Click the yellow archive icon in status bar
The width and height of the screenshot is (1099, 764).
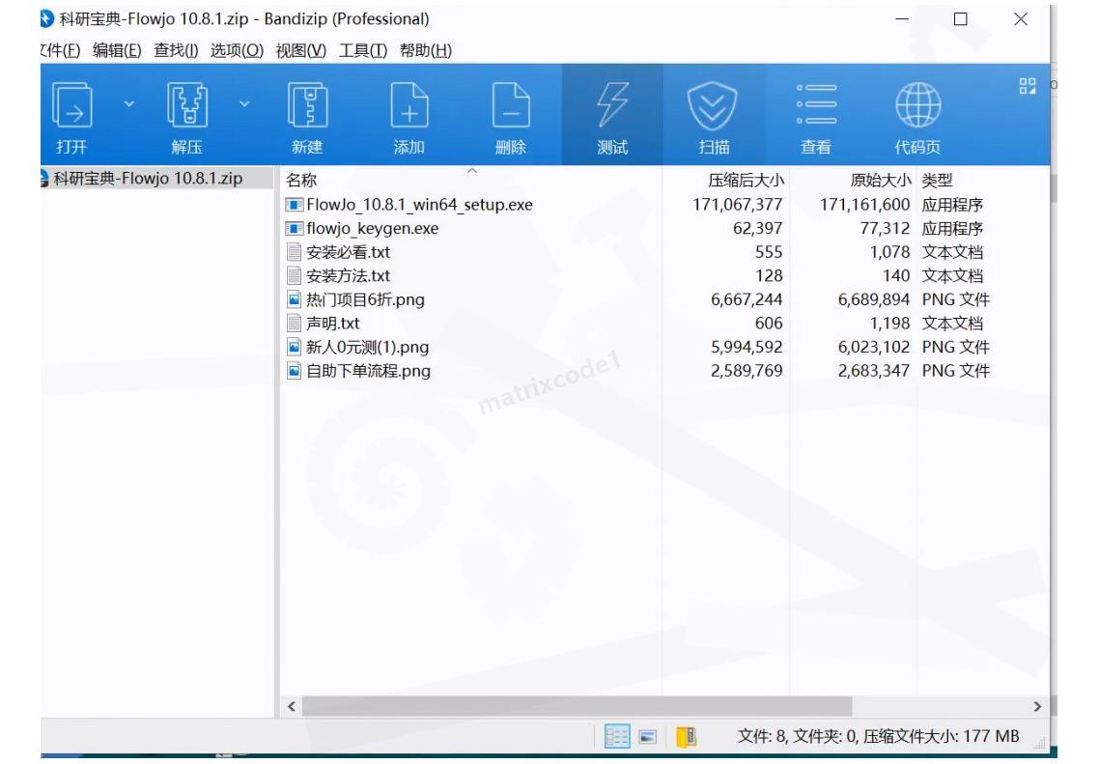click(687, 737)
